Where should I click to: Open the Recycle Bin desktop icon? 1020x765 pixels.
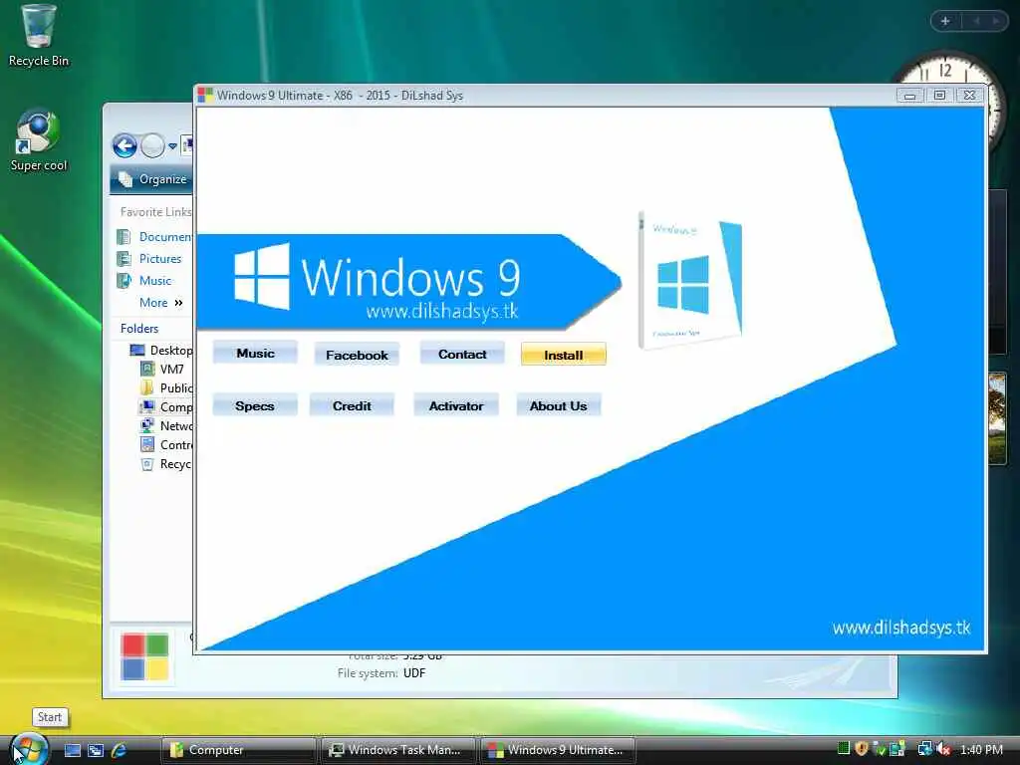(x=39, y=36)
